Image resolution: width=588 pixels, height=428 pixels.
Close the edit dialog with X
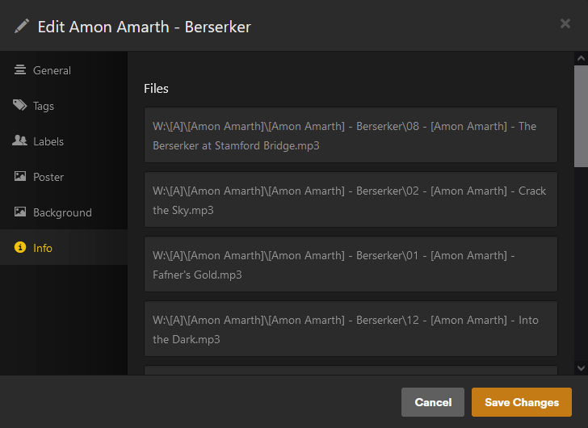[x=565, y=24]
